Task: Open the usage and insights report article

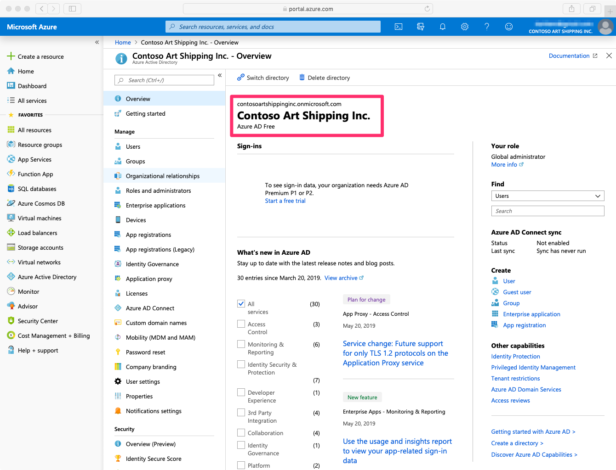Action: (x=397, y=451)
